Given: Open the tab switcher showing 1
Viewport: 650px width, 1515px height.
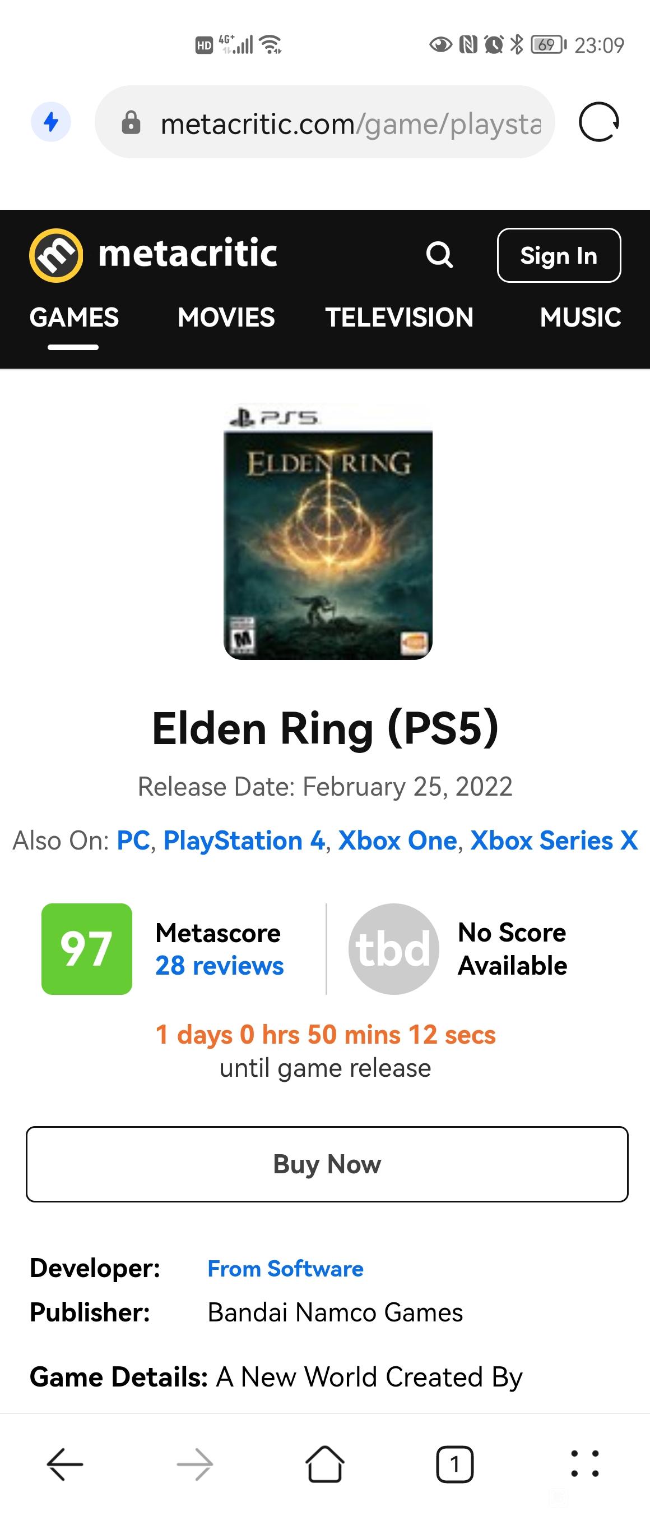Looking at the screenshot, I should [454, 1464].
